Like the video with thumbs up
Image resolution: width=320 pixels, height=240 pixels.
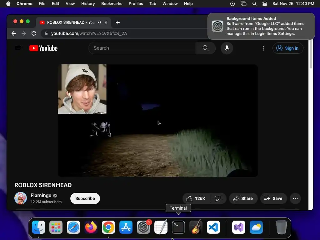(x=196, y=198)
